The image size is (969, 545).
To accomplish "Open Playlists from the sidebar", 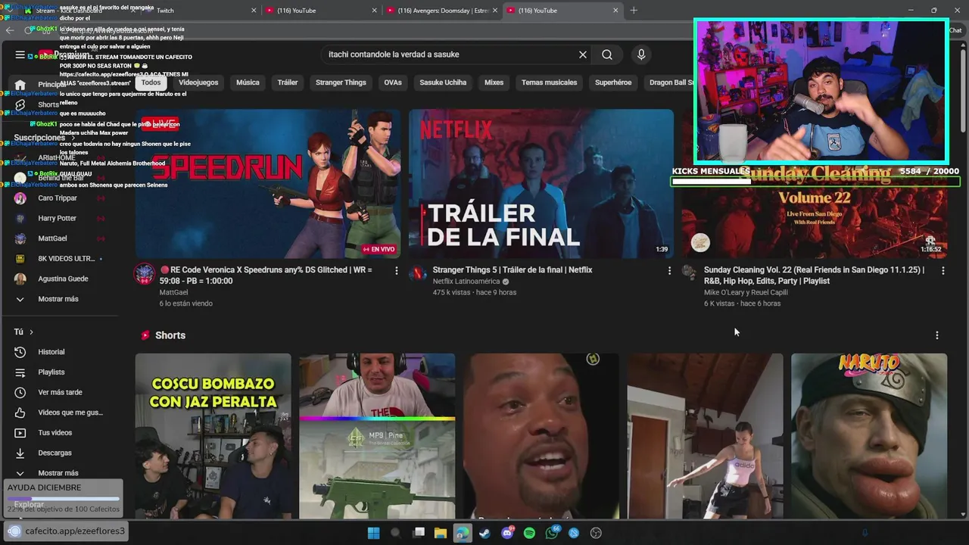I will click(x=51, y=372).
